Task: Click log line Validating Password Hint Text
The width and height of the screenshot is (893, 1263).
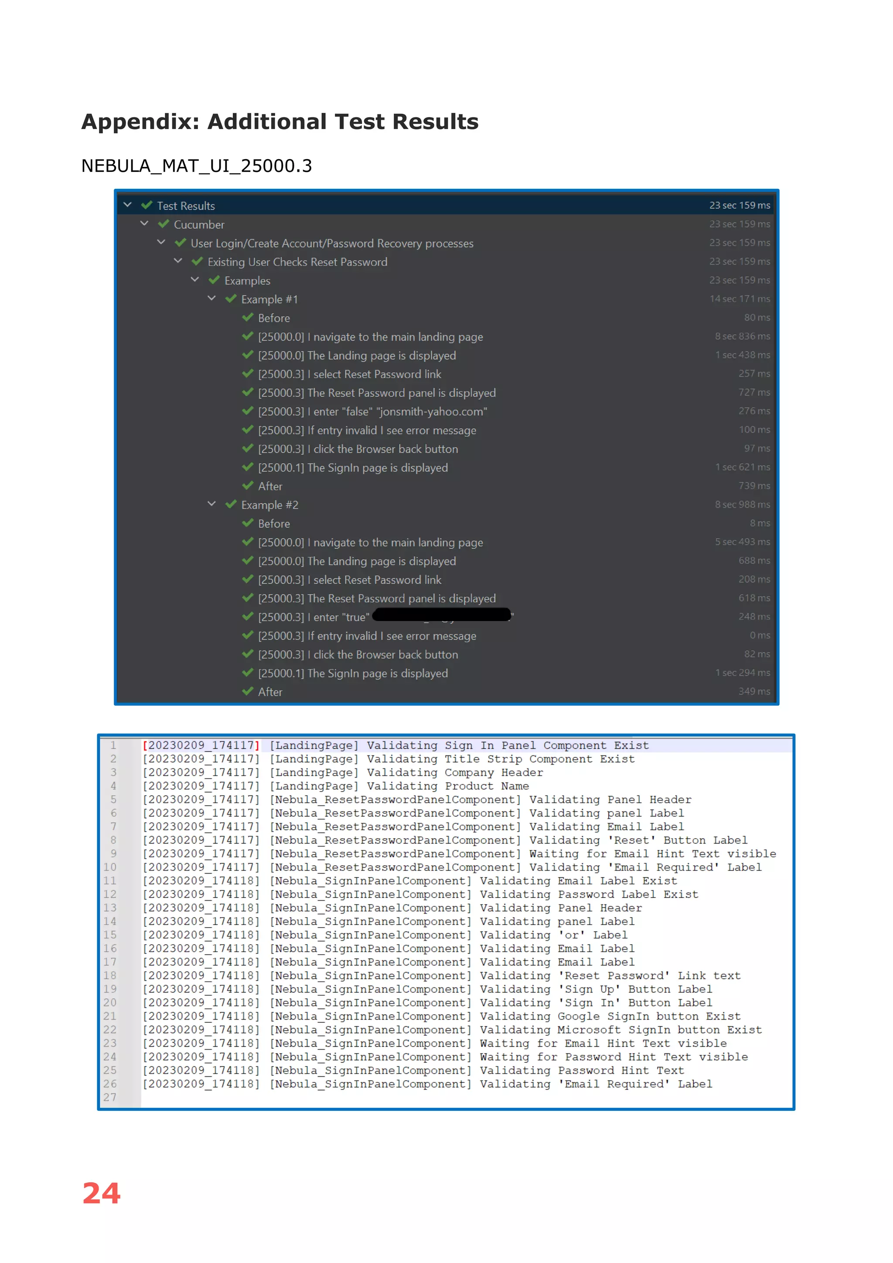Action: (413, 1071)
